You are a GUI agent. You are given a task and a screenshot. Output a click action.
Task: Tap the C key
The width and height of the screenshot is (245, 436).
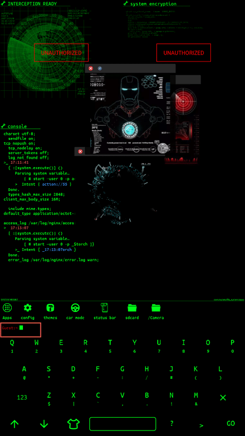click(98, 395)
